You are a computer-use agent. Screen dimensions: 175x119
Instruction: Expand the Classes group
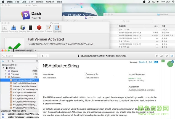pos(6,71)
